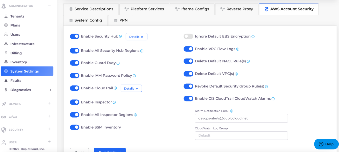Click info icon beside Enable VPC Flow Logs
This screenshot has width=339, height=152.
pyautogui.click(x=238, y=49)
